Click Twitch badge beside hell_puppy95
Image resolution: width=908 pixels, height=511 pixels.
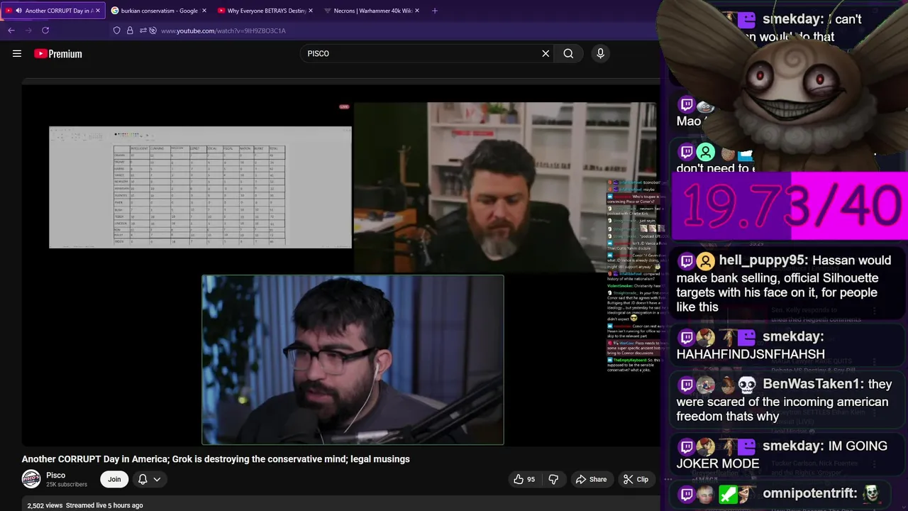tap(686, 261)
